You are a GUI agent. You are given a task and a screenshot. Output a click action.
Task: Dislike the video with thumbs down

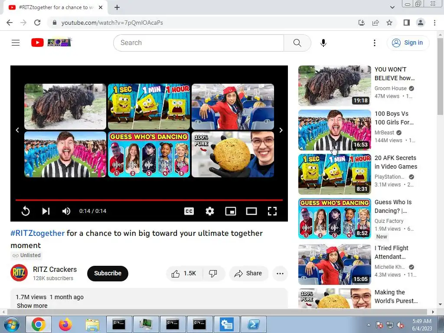click(213, 274)
